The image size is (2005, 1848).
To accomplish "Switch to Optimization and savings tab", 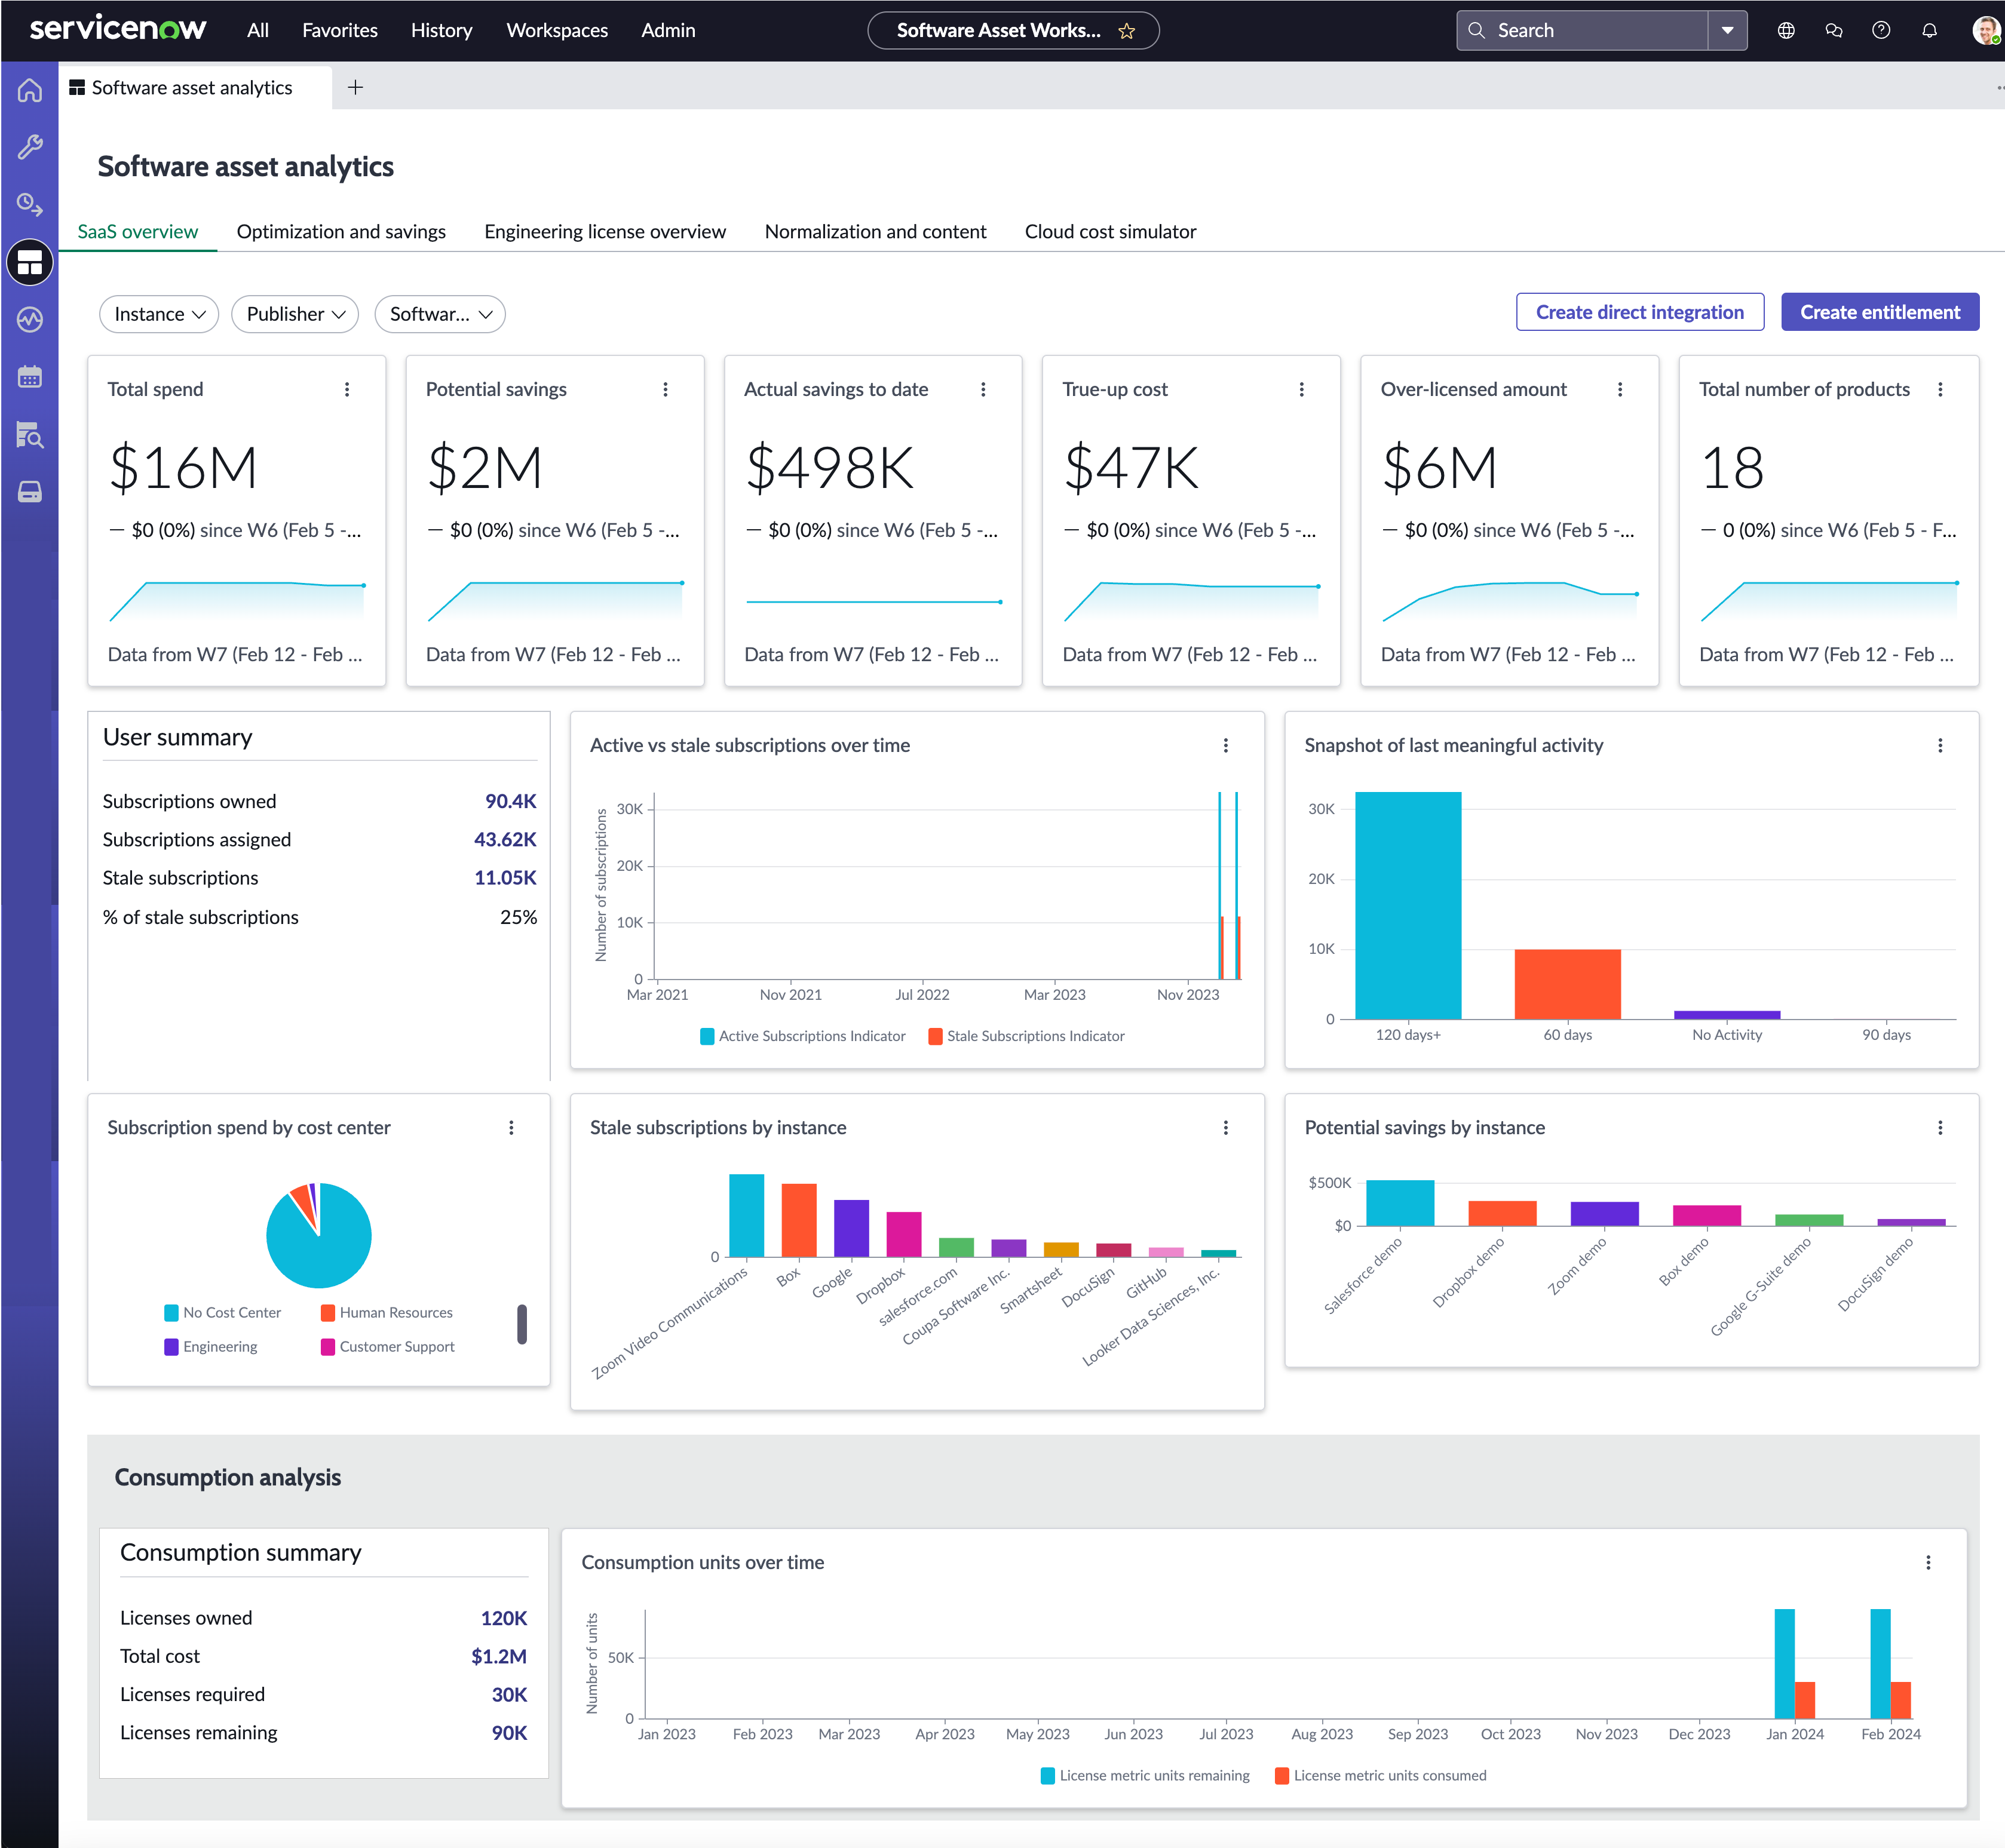I will coord(341,232).
